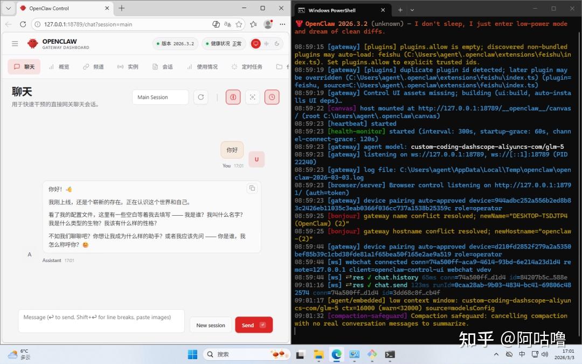Open Microsoft Edge from the taskbar
This screenshot has width=582, height=364.
coord(337,354)
